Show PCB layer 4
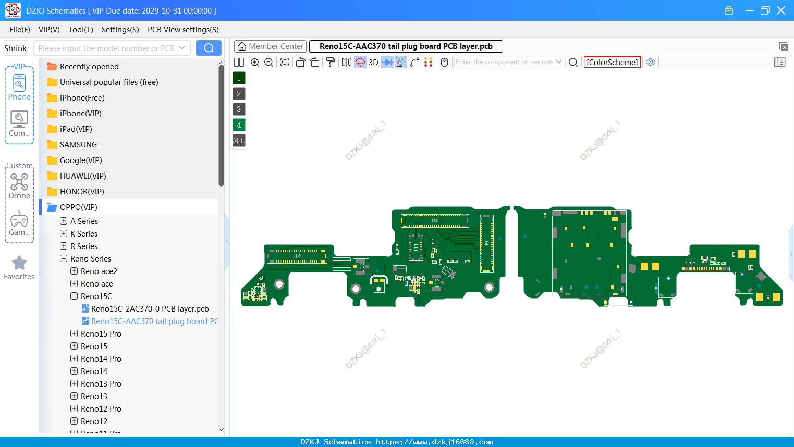 (x=239, y=125)
